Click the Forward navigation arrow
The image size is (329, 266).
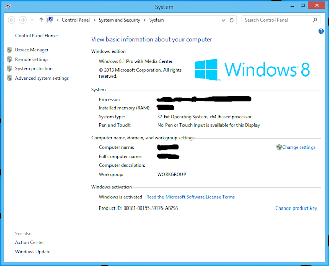[23, 20]
